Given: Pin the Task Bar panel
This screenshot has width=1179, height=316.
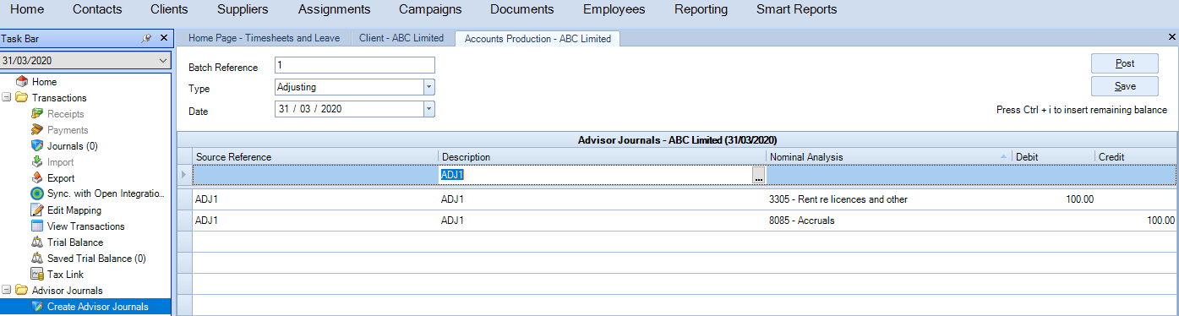Looking at the screenshot, I should point(147,39).
